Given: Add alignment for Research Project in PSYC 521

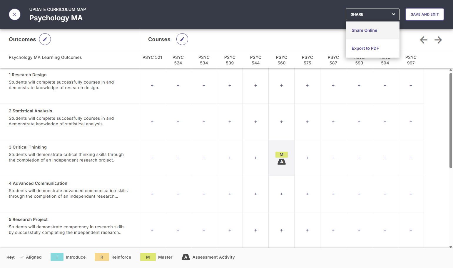Looking at the screenshot, I should [x=152, y=230].
